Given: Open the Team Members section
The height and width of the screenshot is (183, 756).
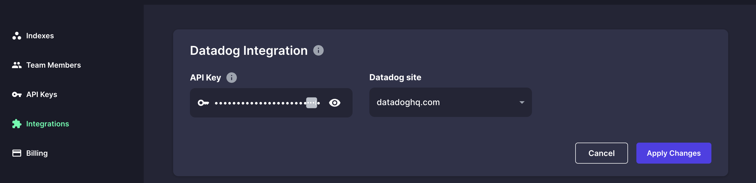Looking at the screenshot, I should (54, 65).
